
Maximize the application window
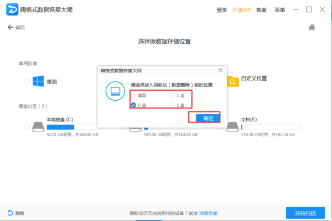[x=309, y=9]
